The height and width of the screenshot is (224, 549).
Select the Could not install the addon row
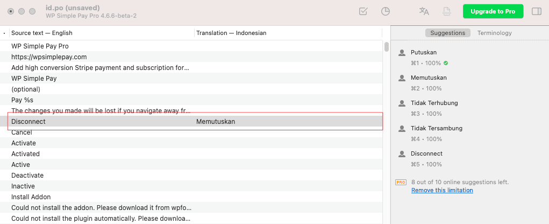click(191, 207)
